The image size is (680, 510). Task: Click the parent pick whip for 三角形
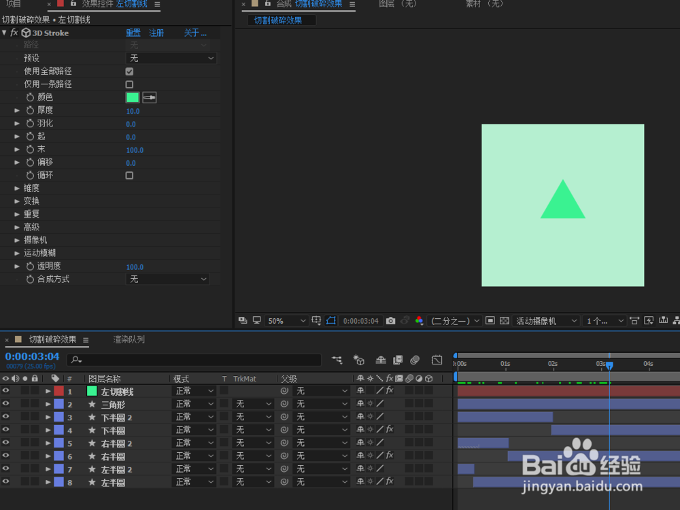tap(284, 404)
